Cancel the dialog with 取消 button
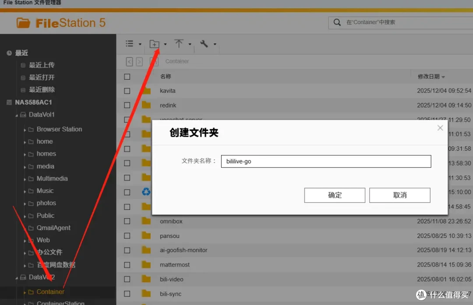Image resolution: width=473 pixels, height=305 pixels. tap(400, 195)
